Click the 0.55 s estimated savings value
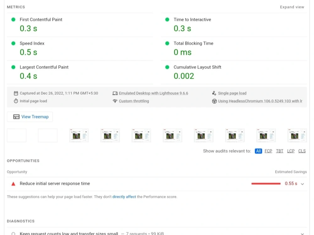Viewport: 314px width, 235px height. 291,184
